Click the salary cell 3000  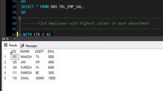coord(52,73)
